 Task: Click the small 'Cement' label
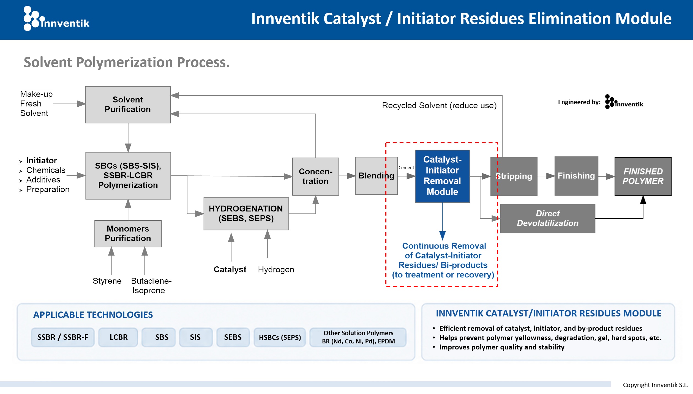pyautogui.click(x=406, y=167)
